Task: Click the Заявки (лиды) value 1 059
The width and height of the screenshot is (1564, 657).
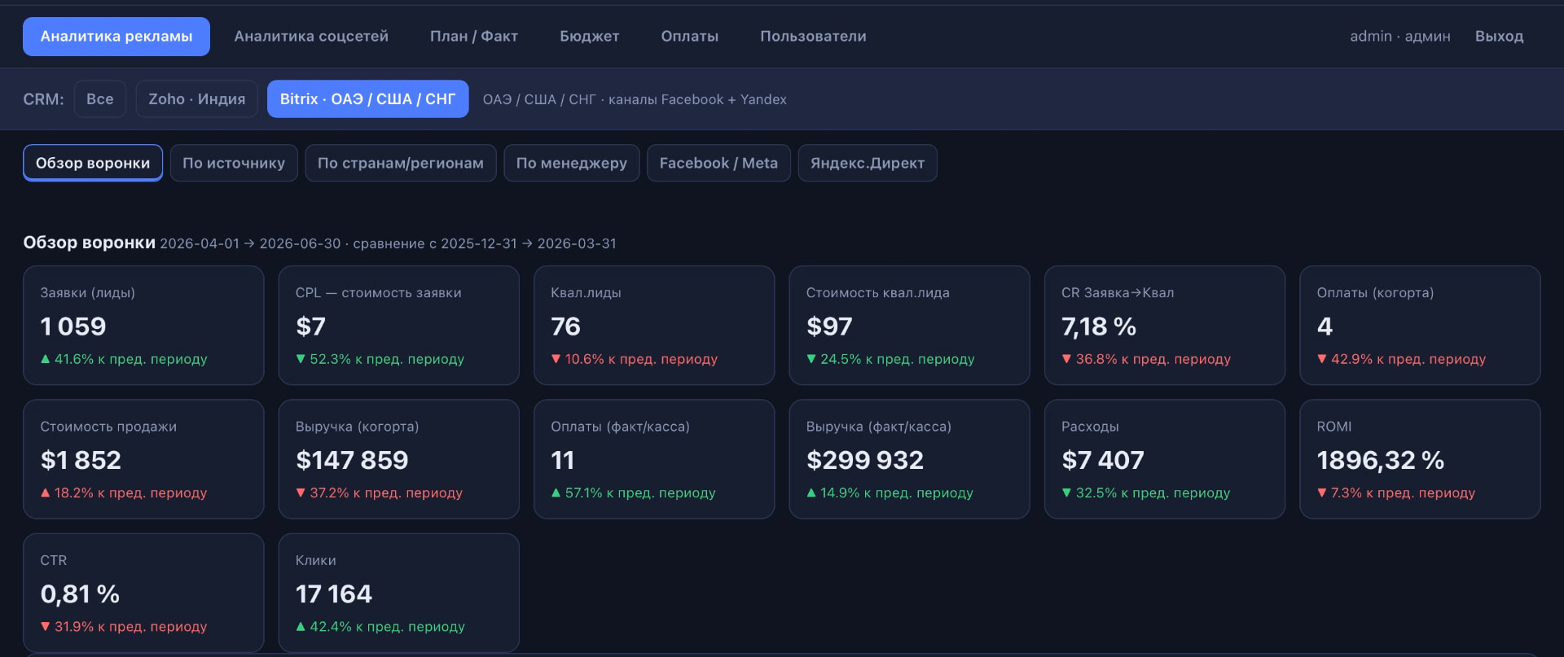Action: click(x=73, y=326)
